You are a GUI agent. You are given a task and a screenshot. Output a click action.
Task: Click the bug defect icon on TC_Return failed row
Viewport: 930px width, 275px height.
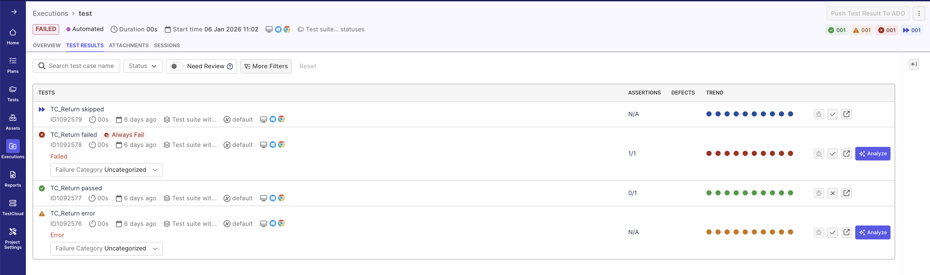818,153
